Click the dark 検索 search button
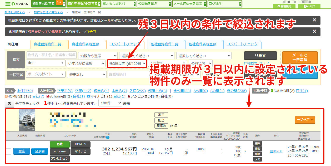This screenshot has height=166, width=331. 260,56
